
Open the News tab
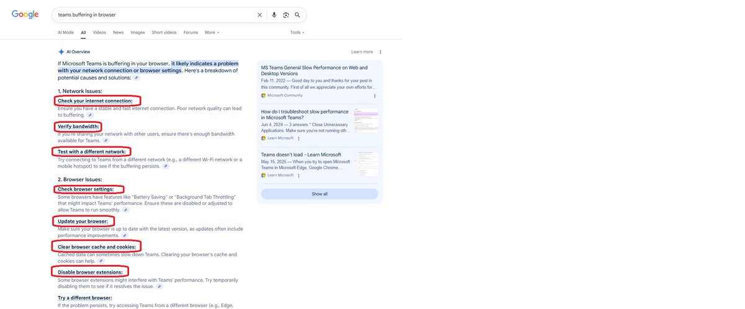click(x=118, y=32)
